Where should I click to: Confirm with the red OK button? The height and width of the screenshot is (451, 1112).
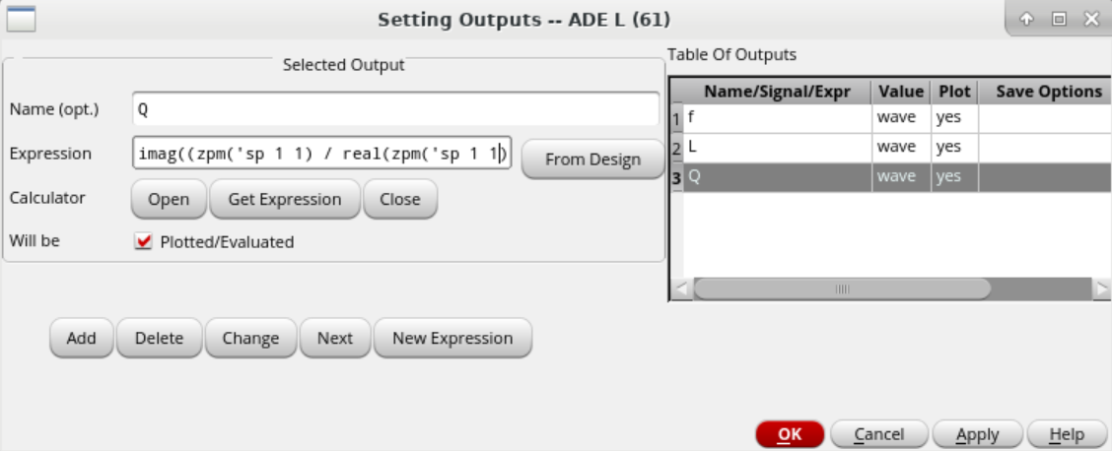(x=790, y=434)
